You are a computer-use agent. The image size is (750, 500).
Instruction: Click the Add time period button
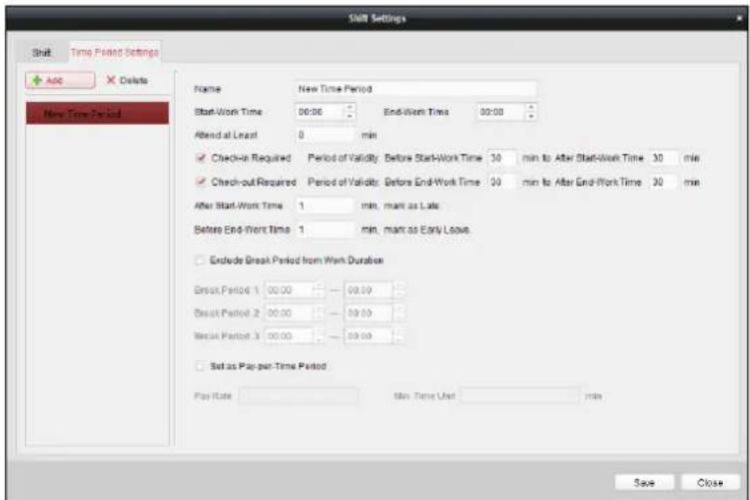(x=60, y=80)
